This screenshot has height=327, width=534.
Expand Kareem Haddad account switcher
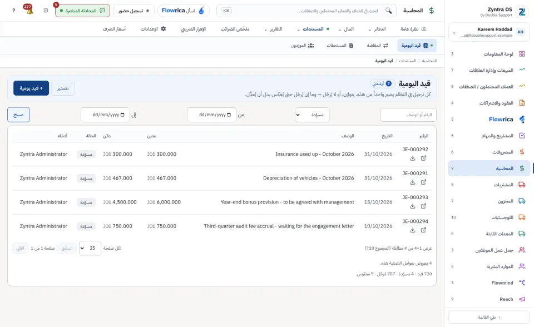click(489, 32)
